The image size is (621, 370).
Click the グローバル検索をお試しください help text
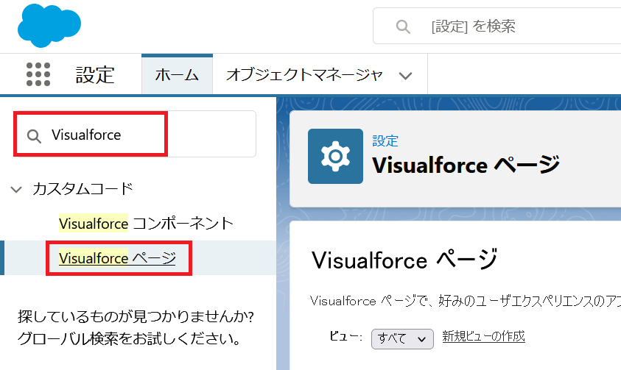click(129, 339)
